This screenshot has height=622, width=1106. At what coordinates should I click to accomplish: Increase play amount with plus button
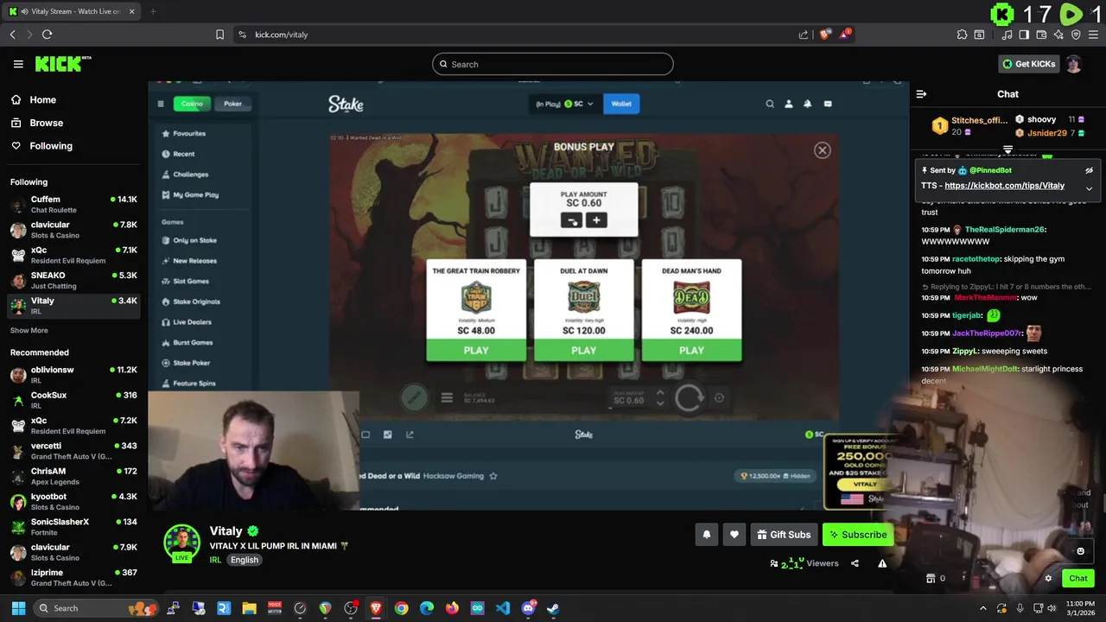point(596,221)
